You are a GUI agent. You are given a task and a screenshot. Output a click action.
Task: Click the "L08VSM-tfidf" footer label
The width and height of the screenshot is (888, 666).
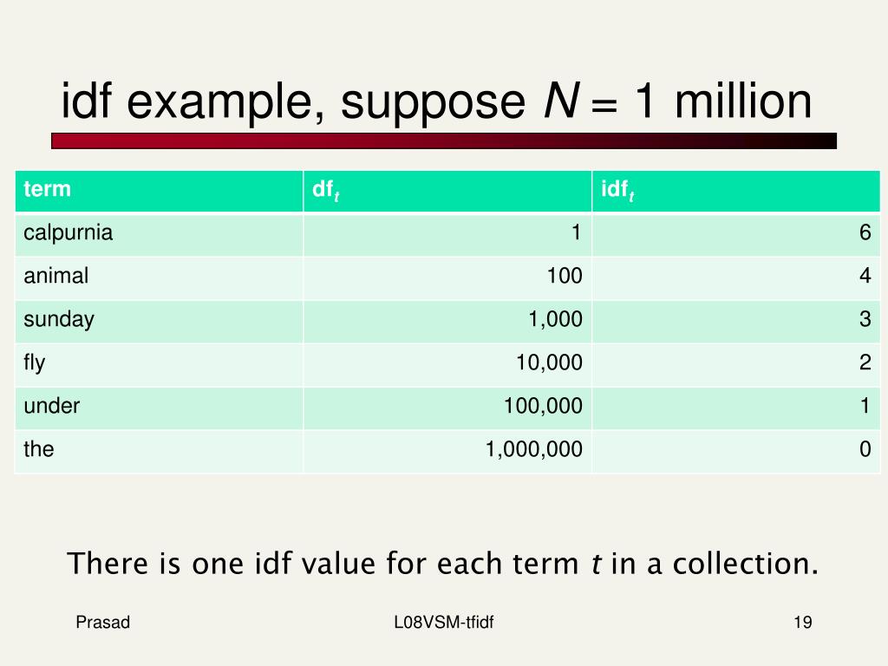444,623
